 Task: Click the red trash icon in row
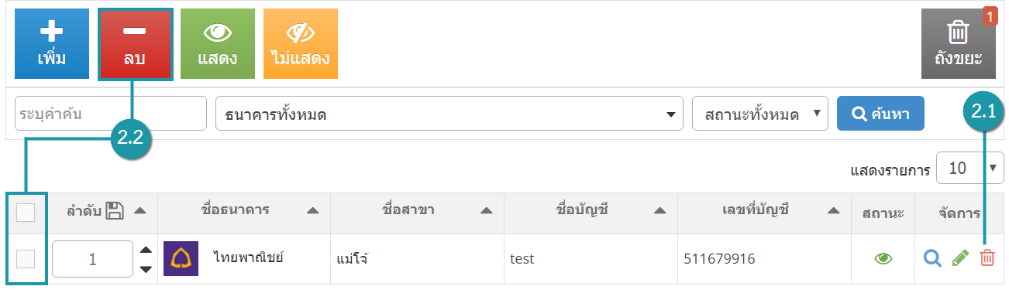[x=987, y=259]
